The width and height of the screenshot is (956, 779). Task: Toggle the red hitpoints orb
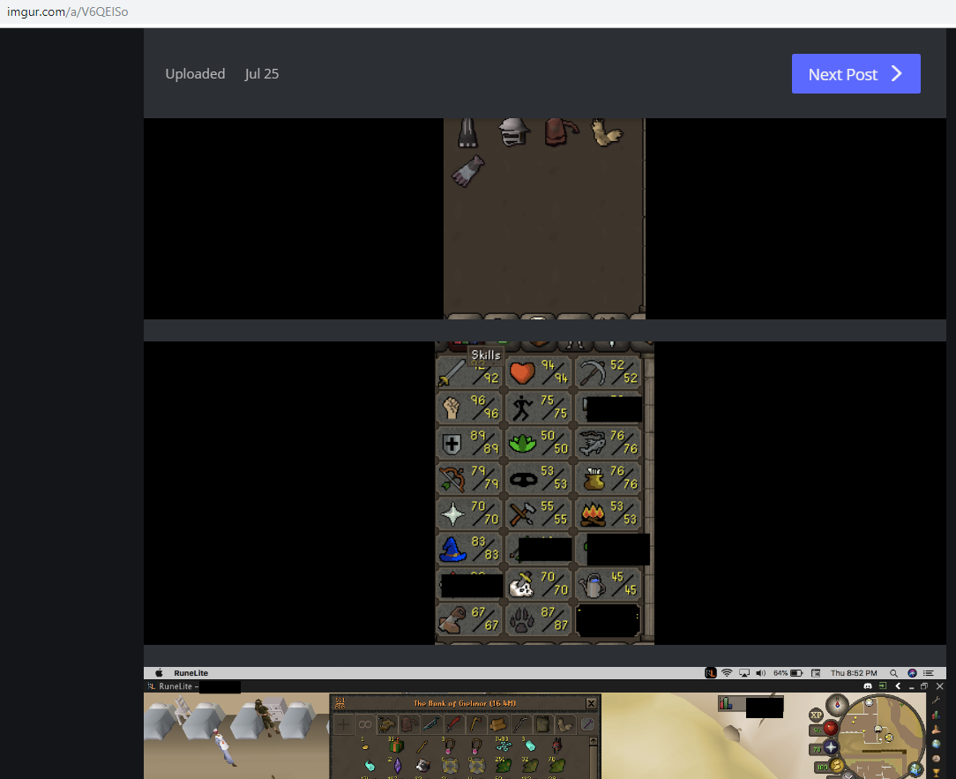pos(831,729)
